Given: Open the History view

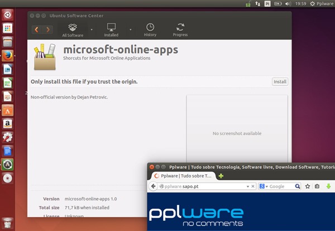Looking at the screenshot, I should click(150, 30).
